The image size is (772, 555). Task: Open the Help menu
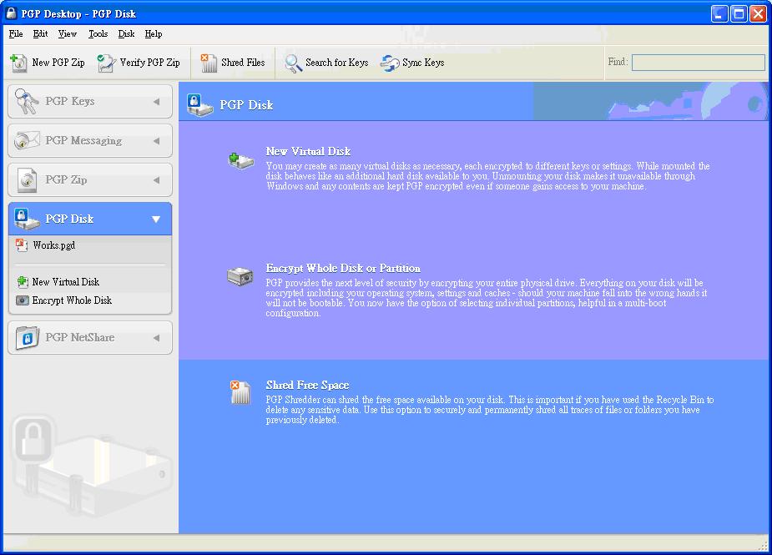[153, 33]
